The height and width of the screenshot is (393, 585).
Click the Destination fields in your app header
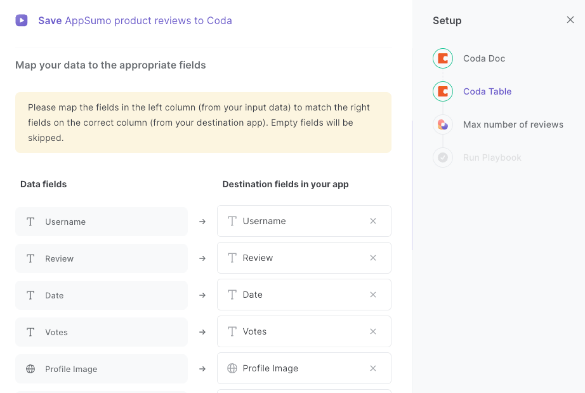click(x=285, y=184)
